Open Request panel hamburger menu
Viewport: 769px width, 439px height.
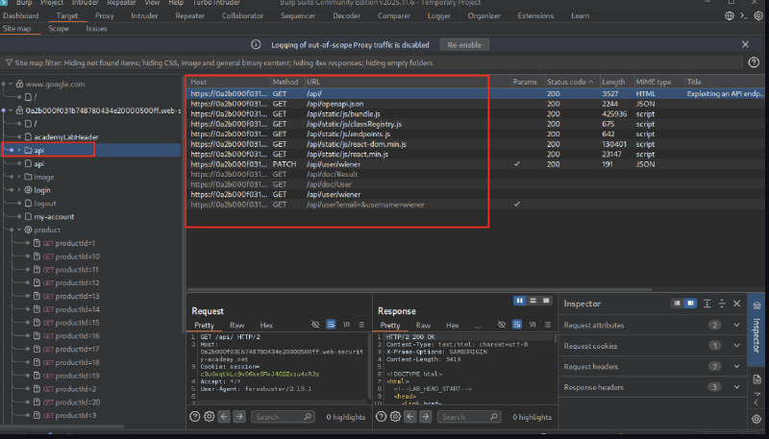point(362,325)
